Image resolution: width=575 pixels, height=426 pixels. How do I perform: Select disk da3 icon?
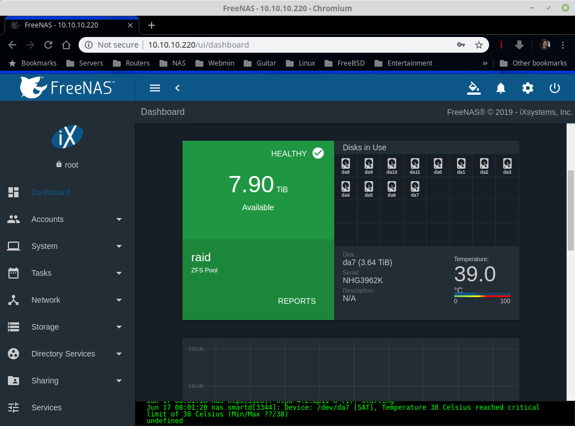coord(507,166)
